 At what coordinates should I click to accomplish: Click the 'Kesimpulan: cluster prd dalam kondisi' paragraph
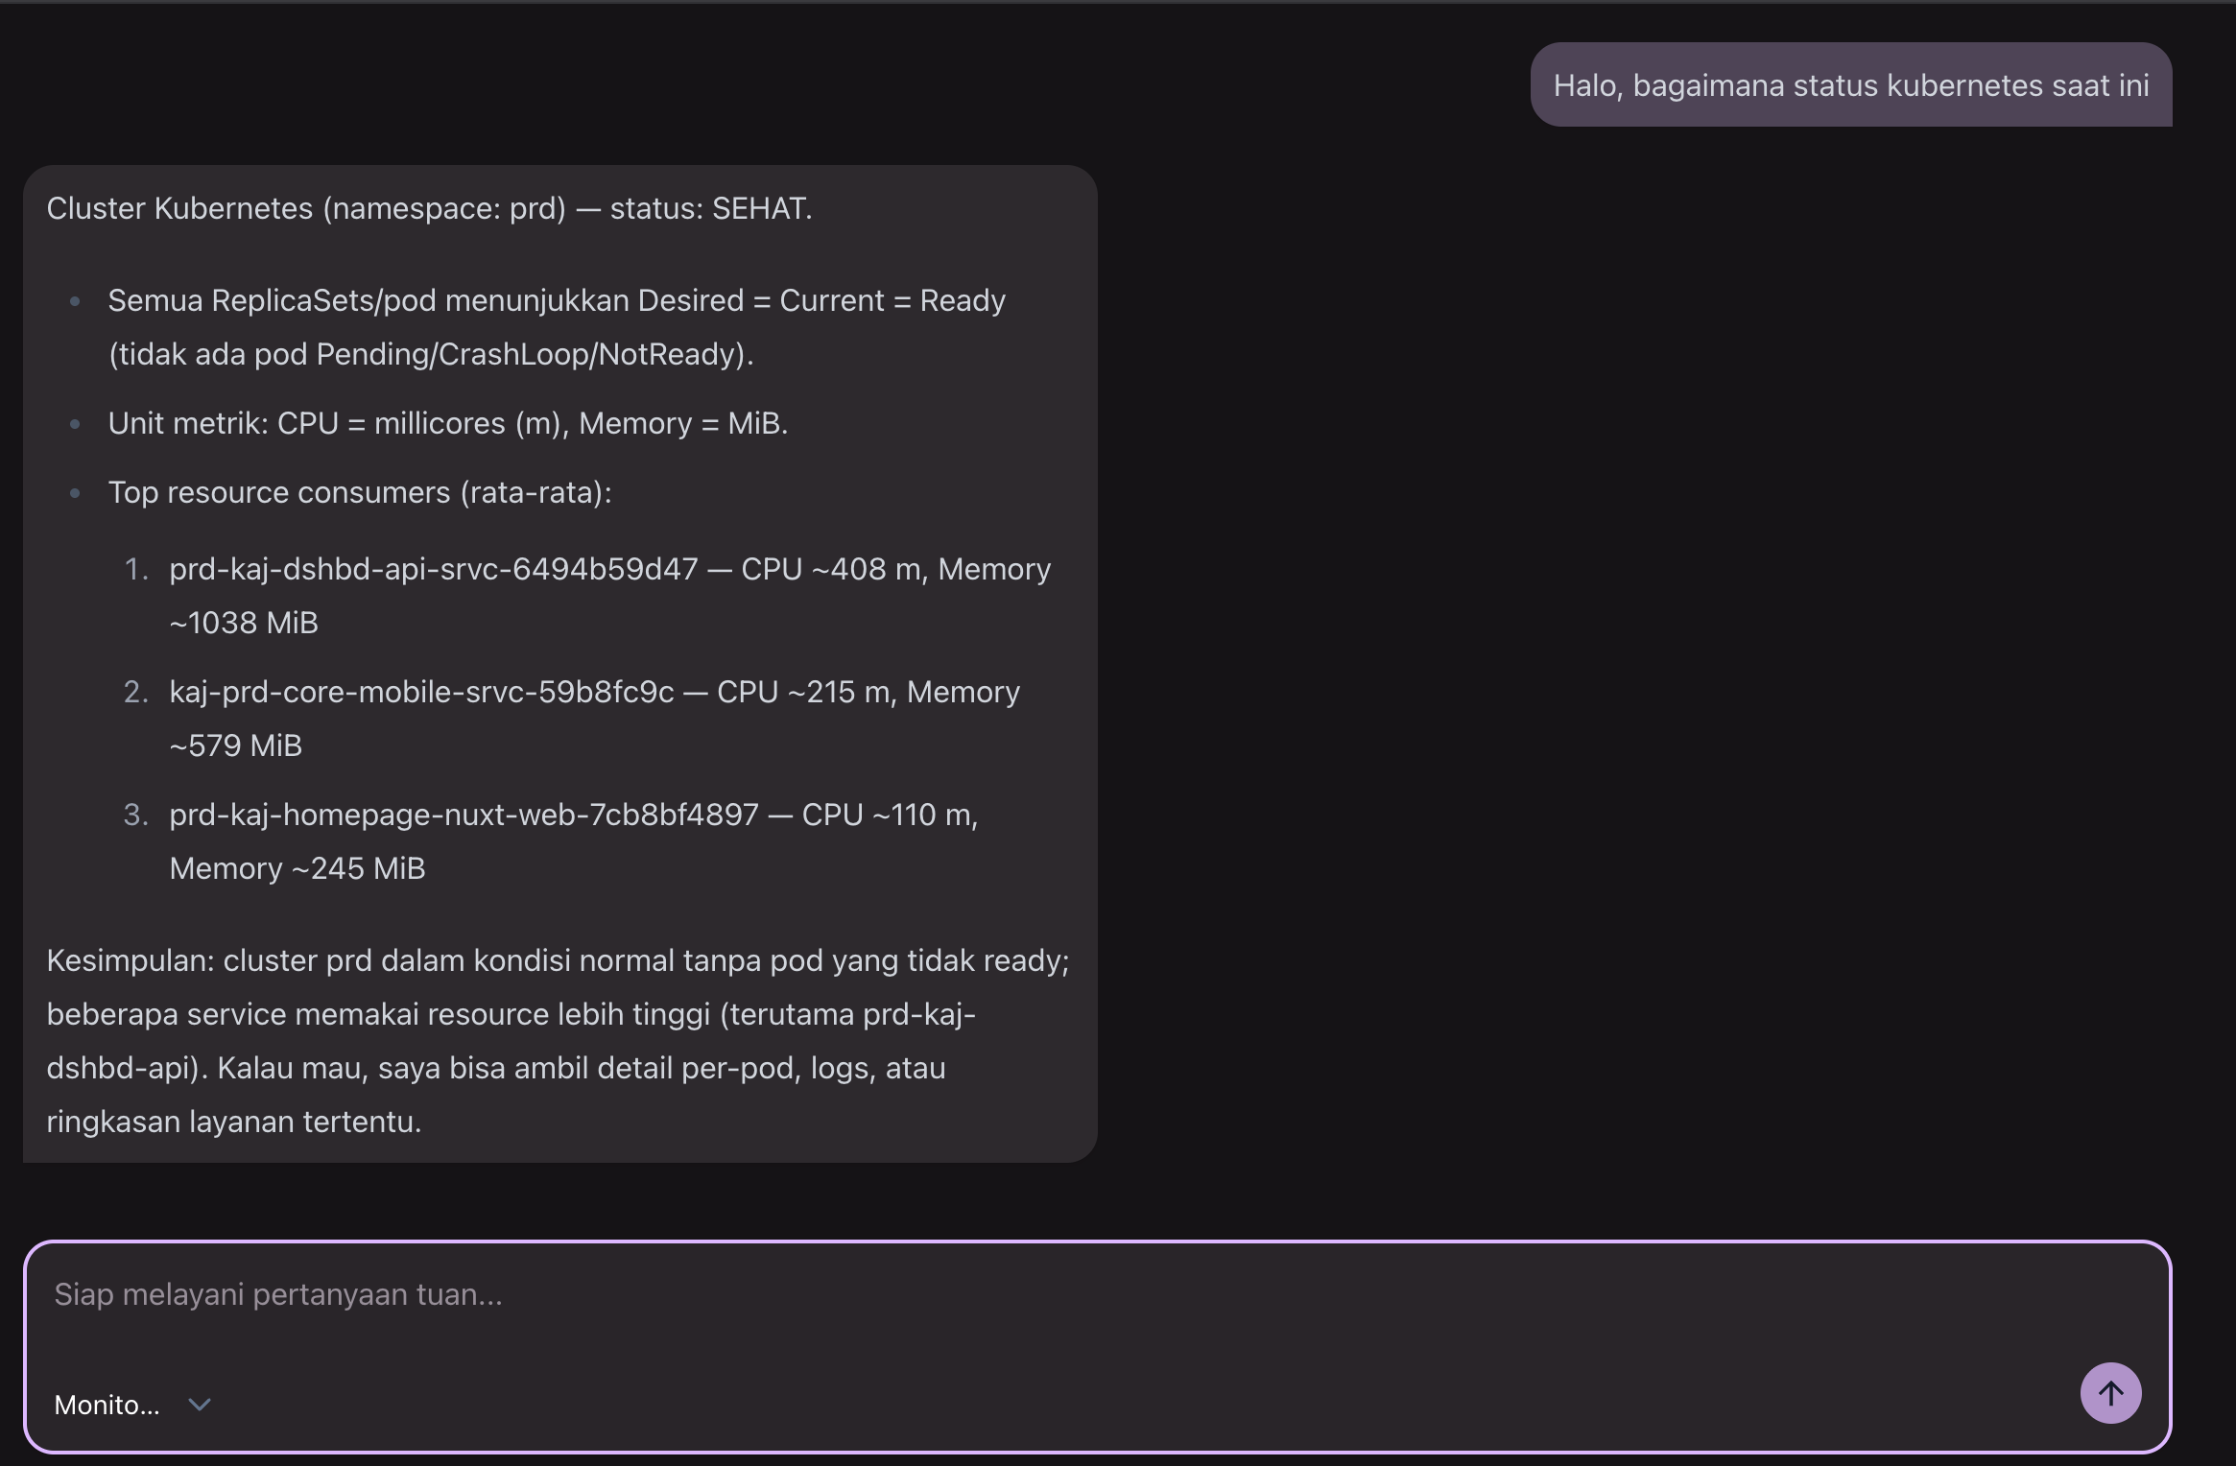point(557,960)
